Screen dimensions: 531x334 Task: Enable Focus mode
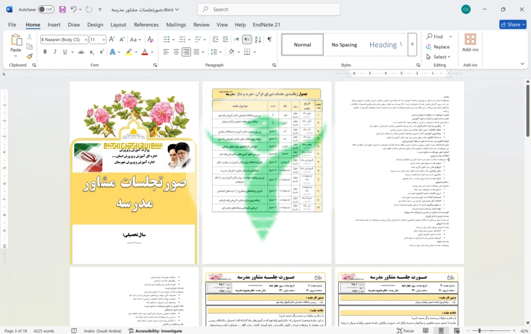tap(406, 330)
